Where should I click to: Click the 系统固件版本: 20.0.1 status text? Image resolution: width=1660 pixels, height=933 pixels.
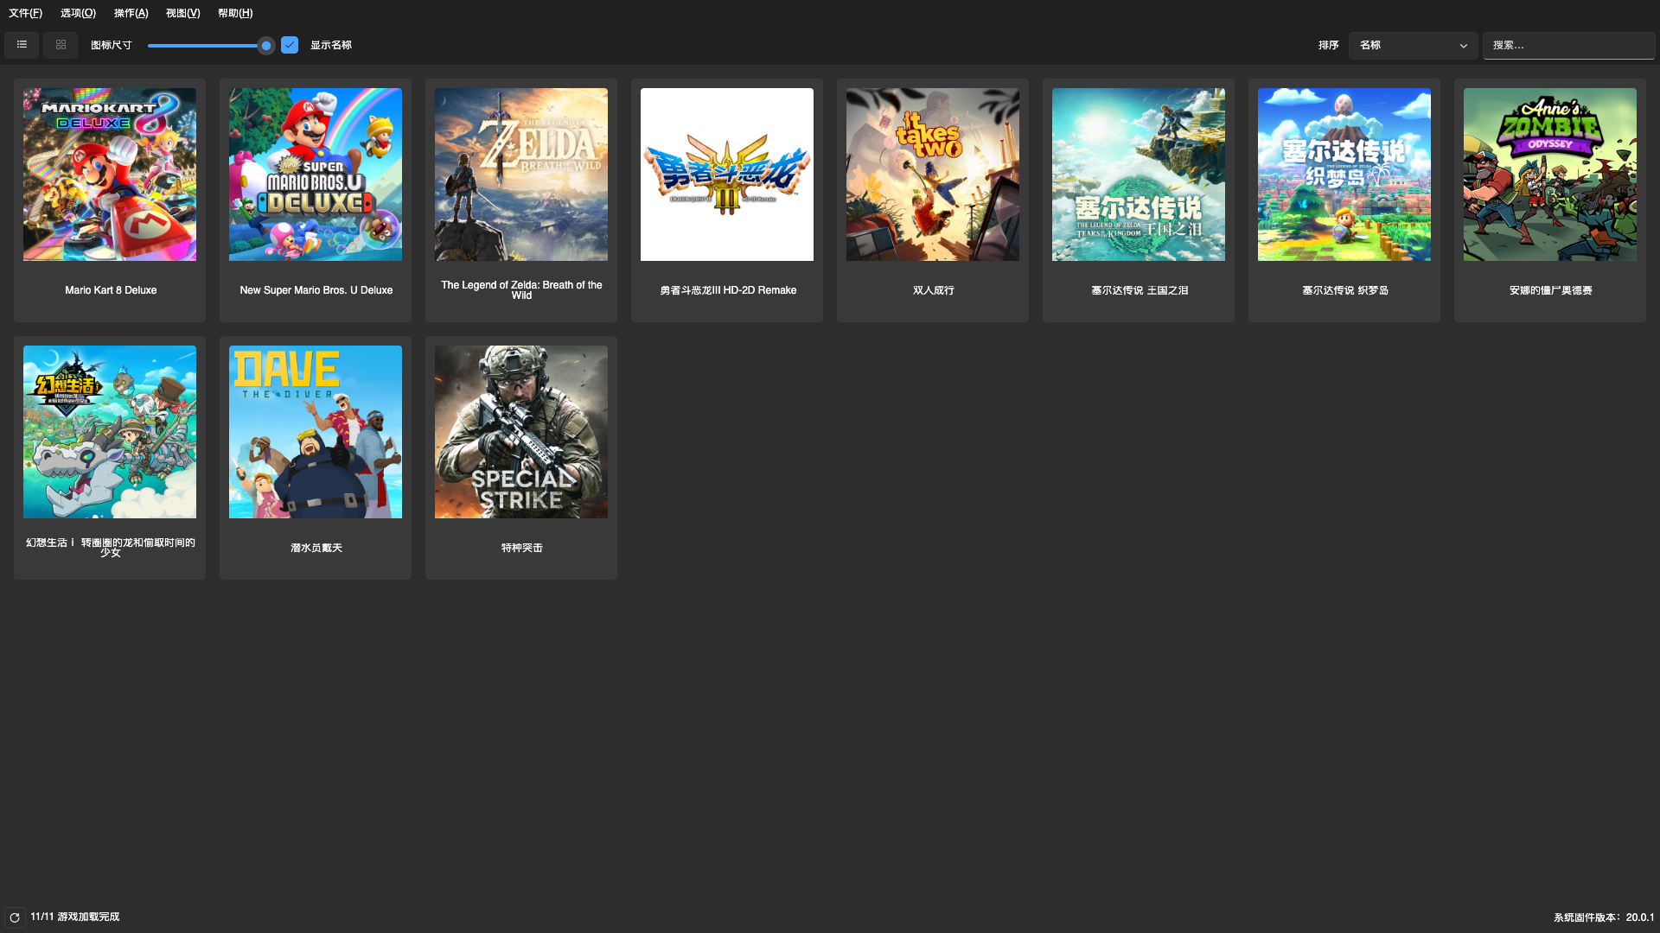click(x=1604, y=917)
